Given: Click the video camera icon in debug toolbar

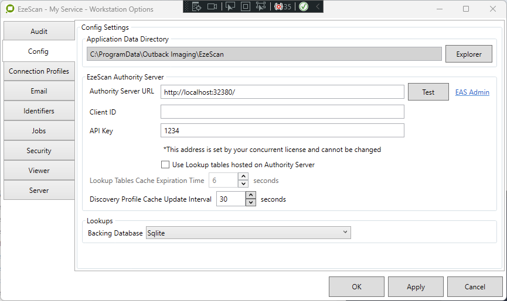Looking at the screenshot, I should click(212, 6).
